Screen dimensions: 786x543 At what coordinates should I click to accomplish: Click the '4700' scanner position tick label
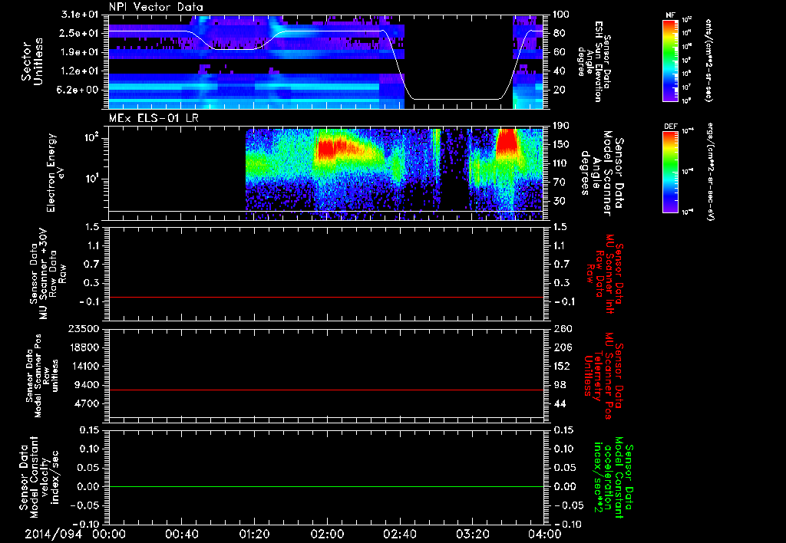tap(88, 403)
